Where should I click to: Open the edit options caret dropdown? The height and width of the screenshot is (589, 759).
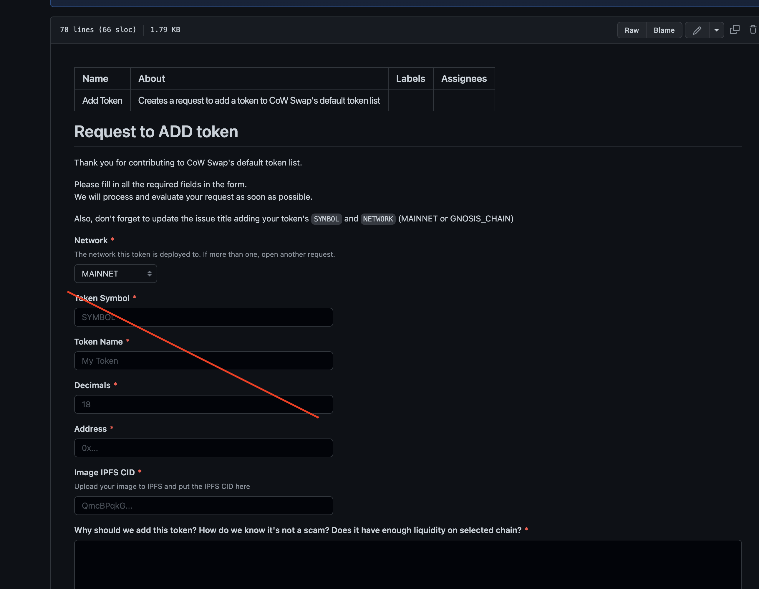coord(716,30)
